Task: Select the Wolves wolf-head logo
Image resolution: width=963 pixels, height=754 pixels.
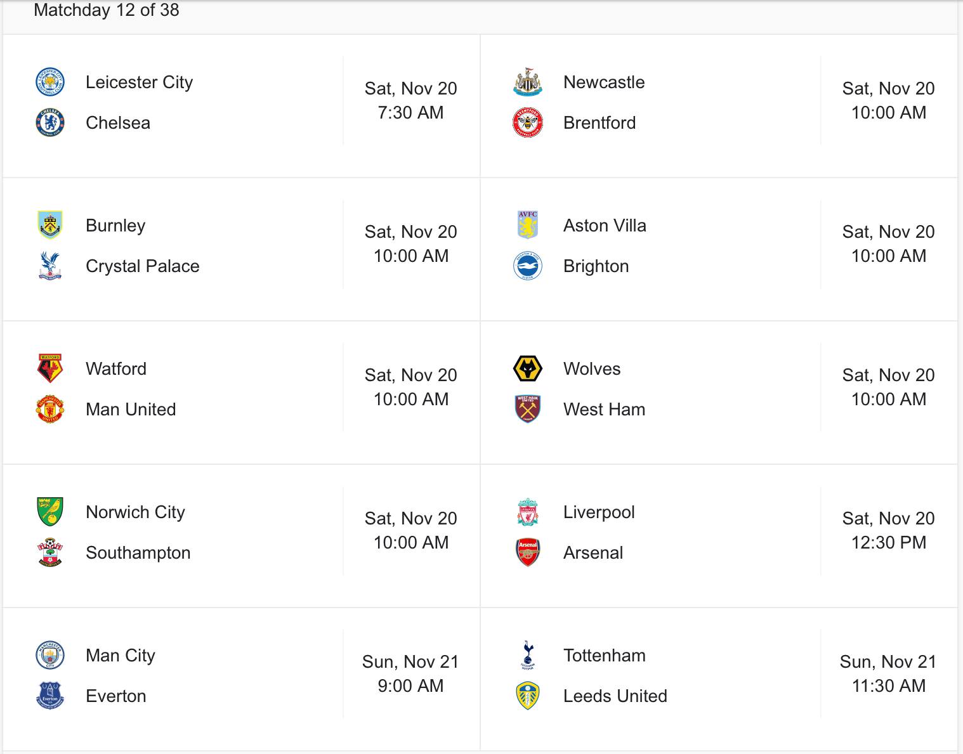Action: click(527, 369)
